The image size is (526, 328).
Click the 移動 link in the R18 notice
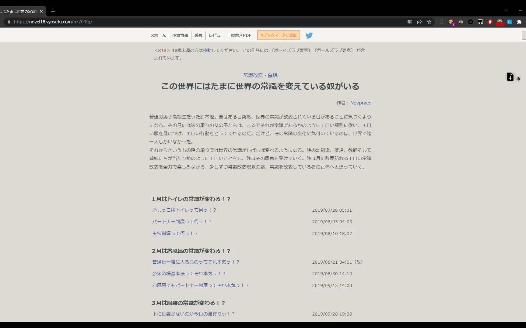click(x=207, y=50)
